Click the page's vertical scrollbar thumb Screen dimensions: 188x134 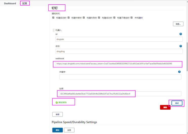(x=187, y=57)
